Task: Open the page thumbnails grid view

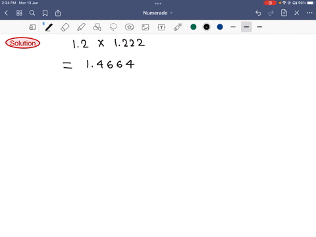Action: coord(19,13)
